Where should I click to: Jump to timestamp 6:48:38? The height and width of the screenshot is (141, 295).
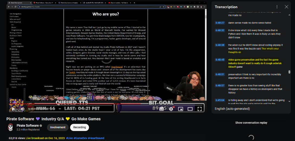point(220,45)
